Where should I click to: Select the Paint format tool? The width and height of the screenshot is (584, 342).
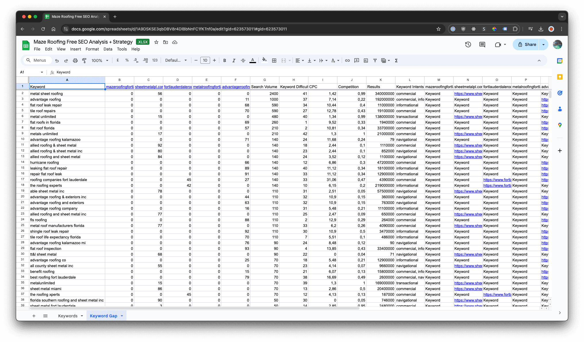pos(84,61)
